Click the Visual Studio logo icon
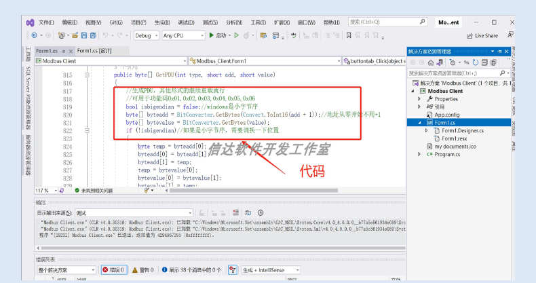The width and height of the screenshot is (536, 283). 30,22
